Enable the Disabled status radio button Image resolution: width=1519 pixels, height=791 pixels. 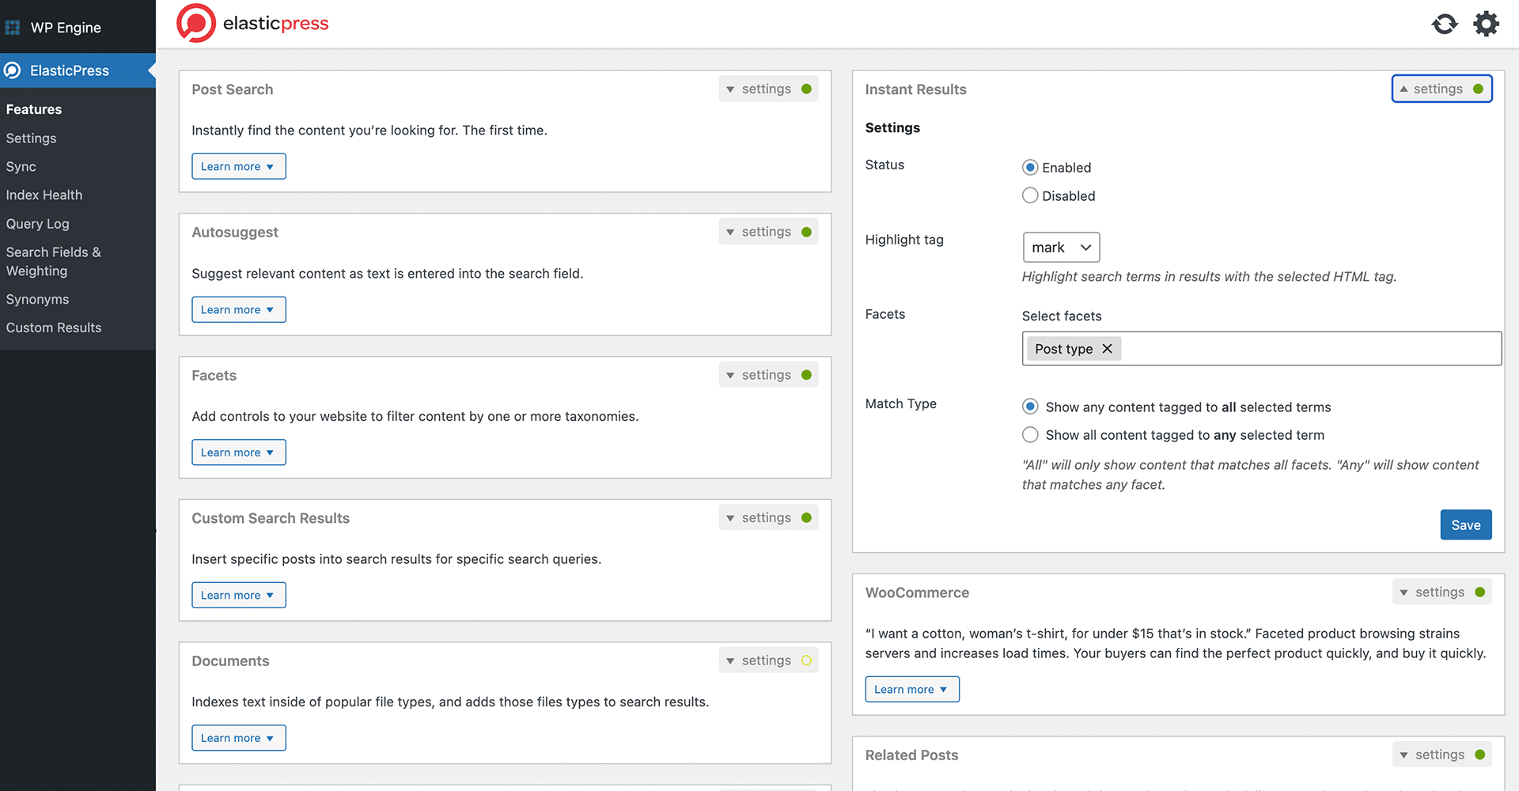[1030, 195]
